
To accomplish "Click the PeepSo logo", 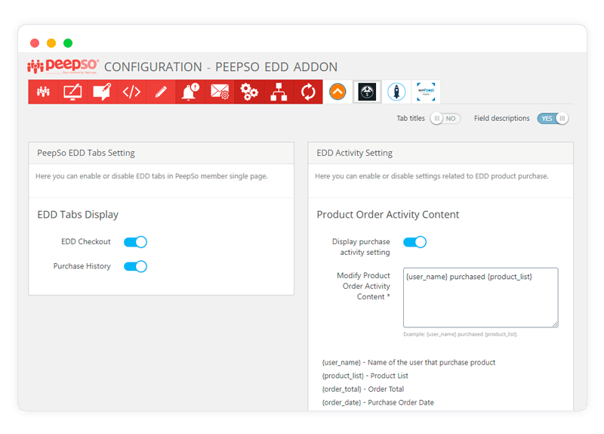I will (63, 67).
